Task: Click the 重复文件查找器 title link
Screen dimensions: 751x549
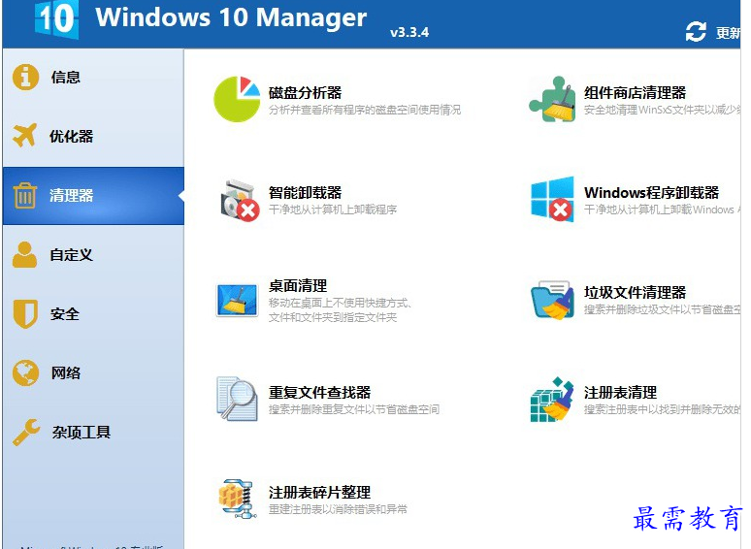Action: pyautogui.click(x=319, y=393)
